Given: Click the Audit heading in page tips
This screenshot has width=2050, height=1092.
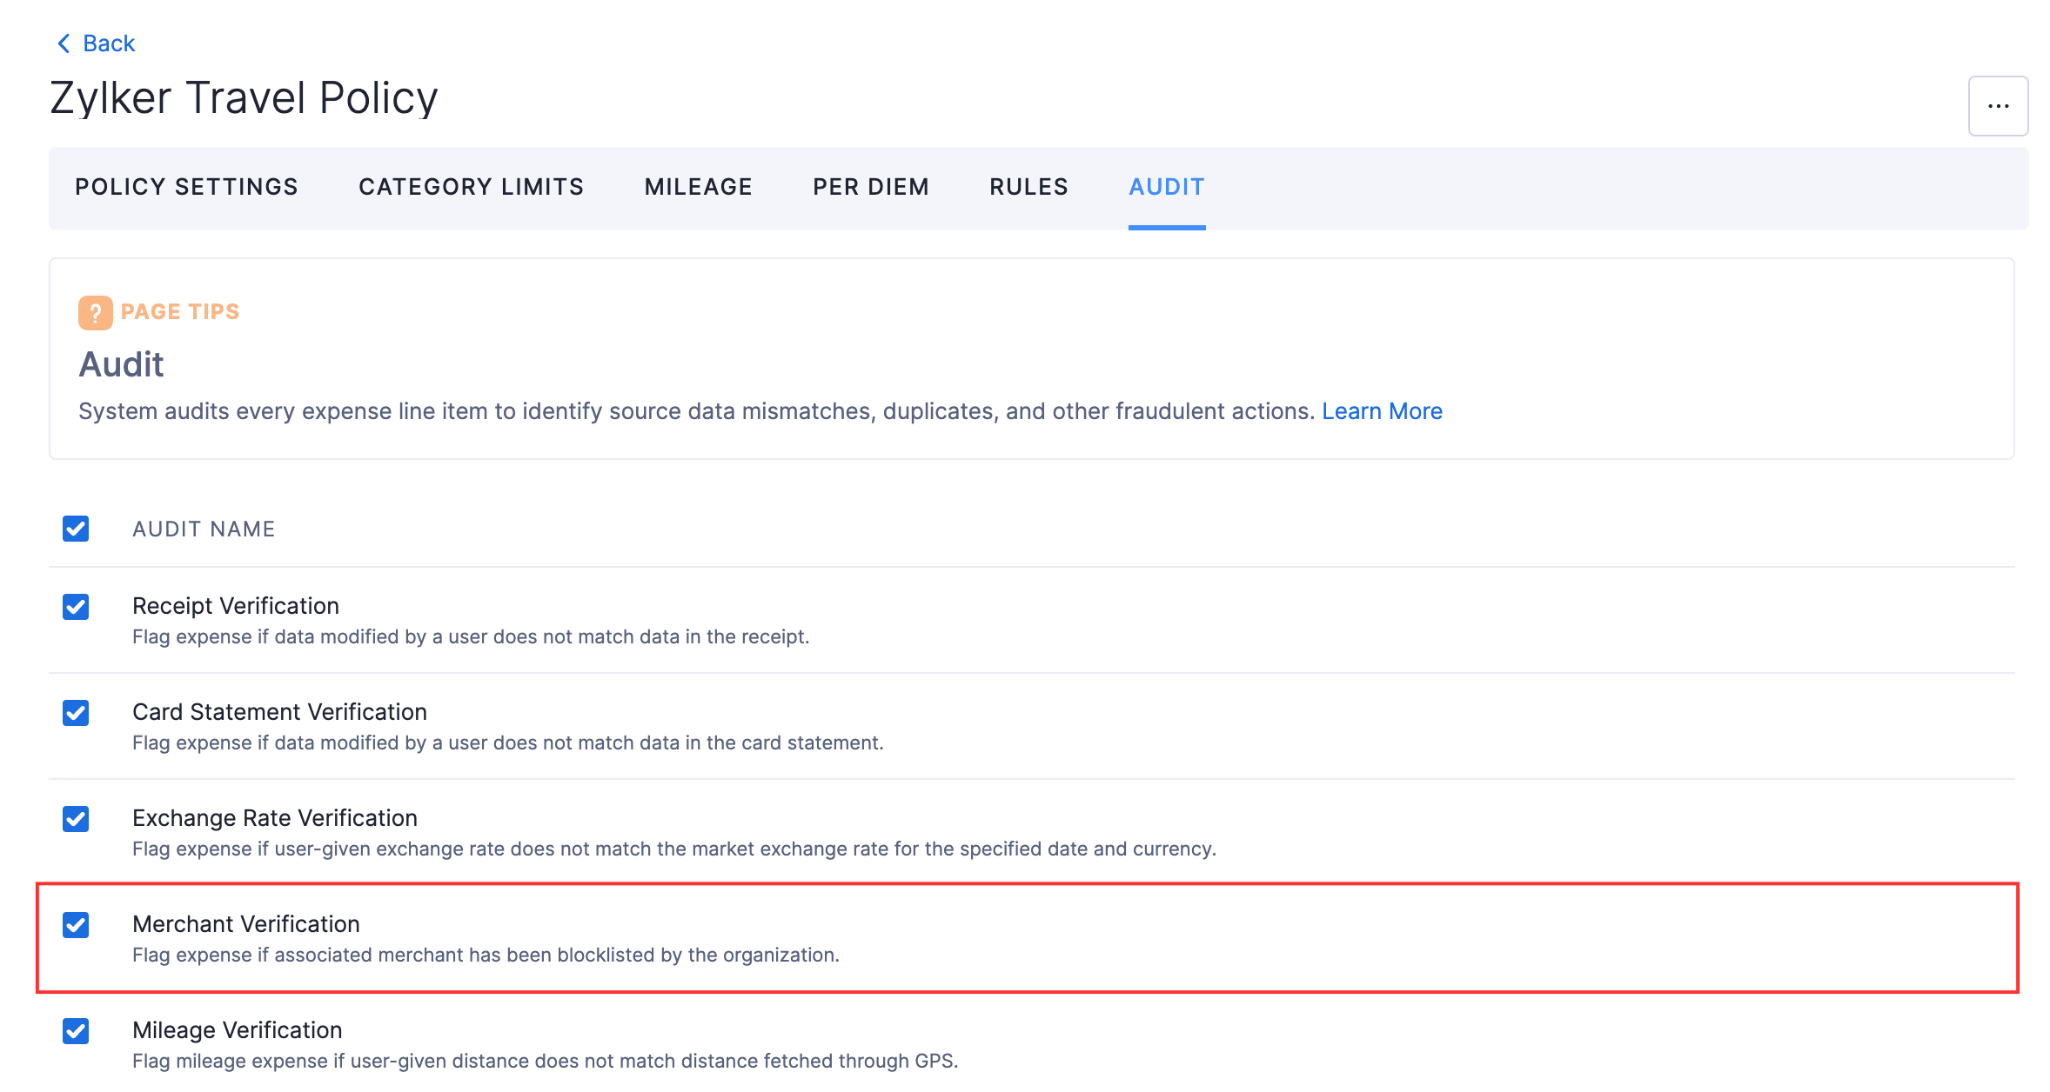Looking at the screenshot, I should click(121, 364).
